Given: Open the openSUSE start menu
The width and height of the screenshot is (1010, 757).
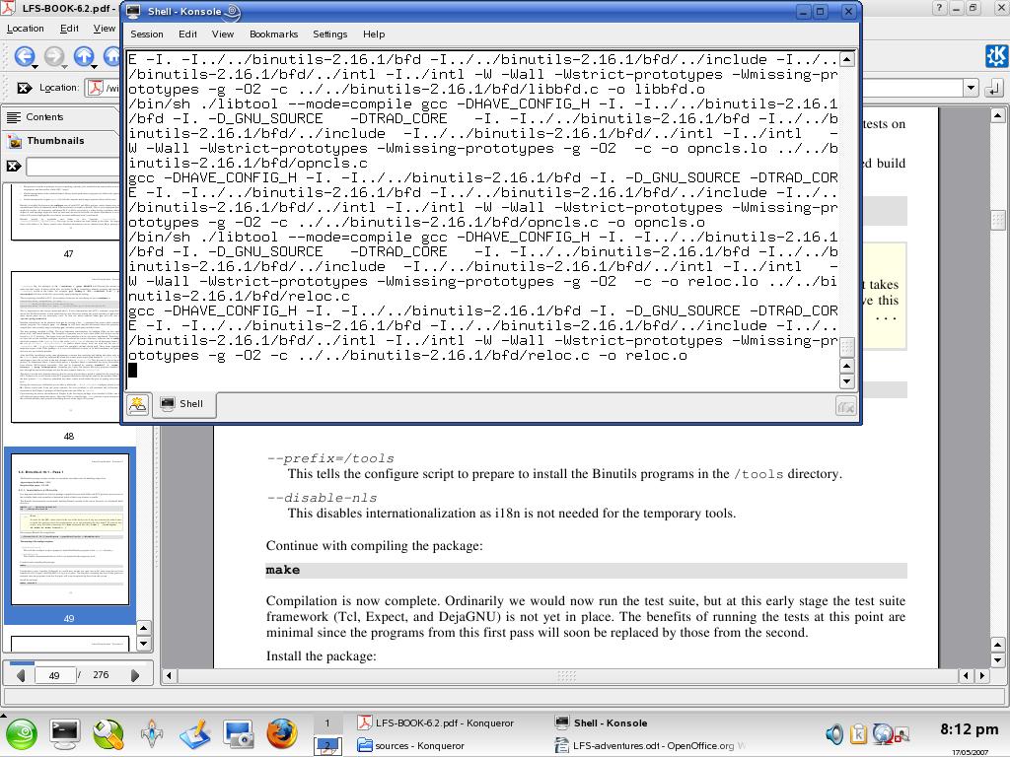Looking at the screenshot, I should point(21,733).
